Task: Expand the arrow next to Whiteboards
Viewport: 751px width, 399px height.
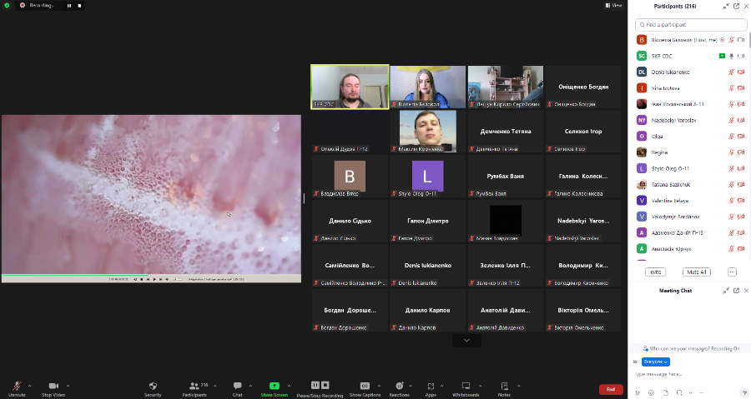Action: (480, 386)
